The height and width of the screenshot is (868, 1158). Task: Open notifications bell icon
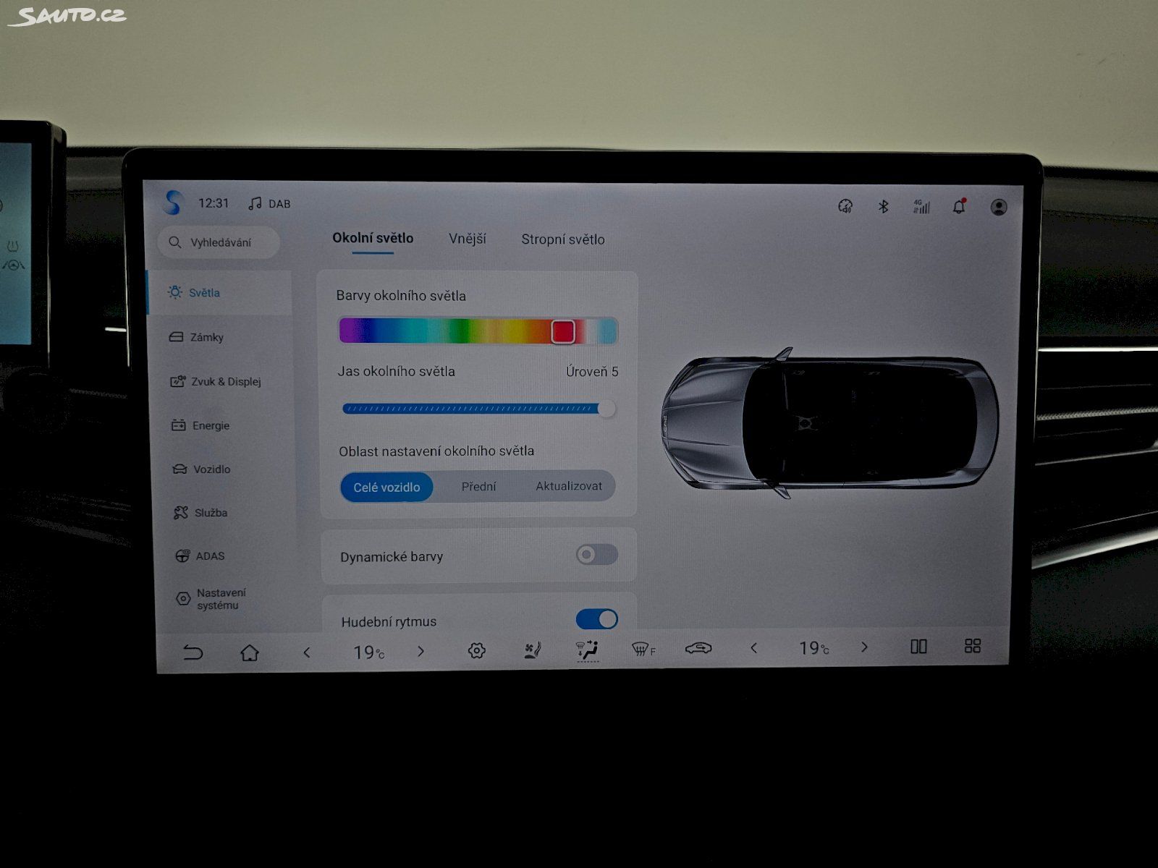click(x=959, y=207)
